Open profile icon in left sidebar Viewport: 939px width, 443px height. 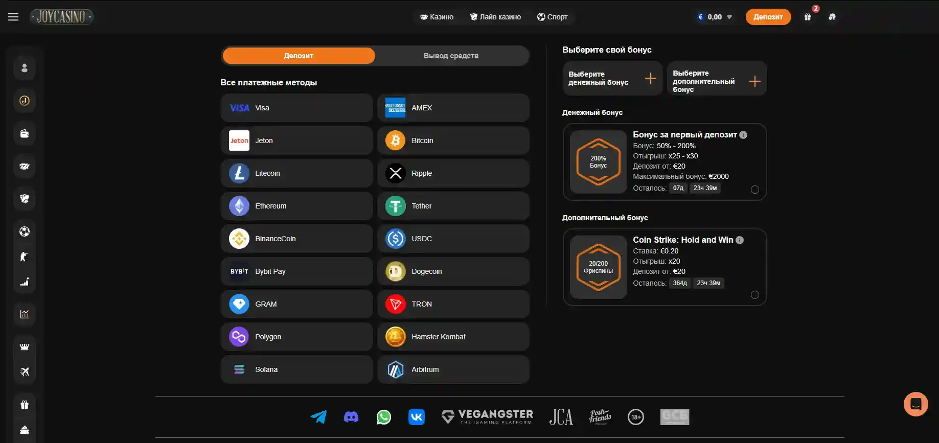point(25,68)
